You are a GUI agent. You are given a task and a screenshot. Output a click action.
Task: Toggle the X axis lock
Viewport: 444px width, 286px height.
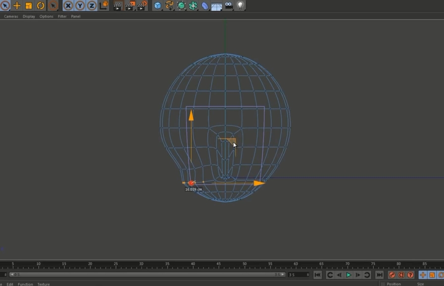(68, 5)
